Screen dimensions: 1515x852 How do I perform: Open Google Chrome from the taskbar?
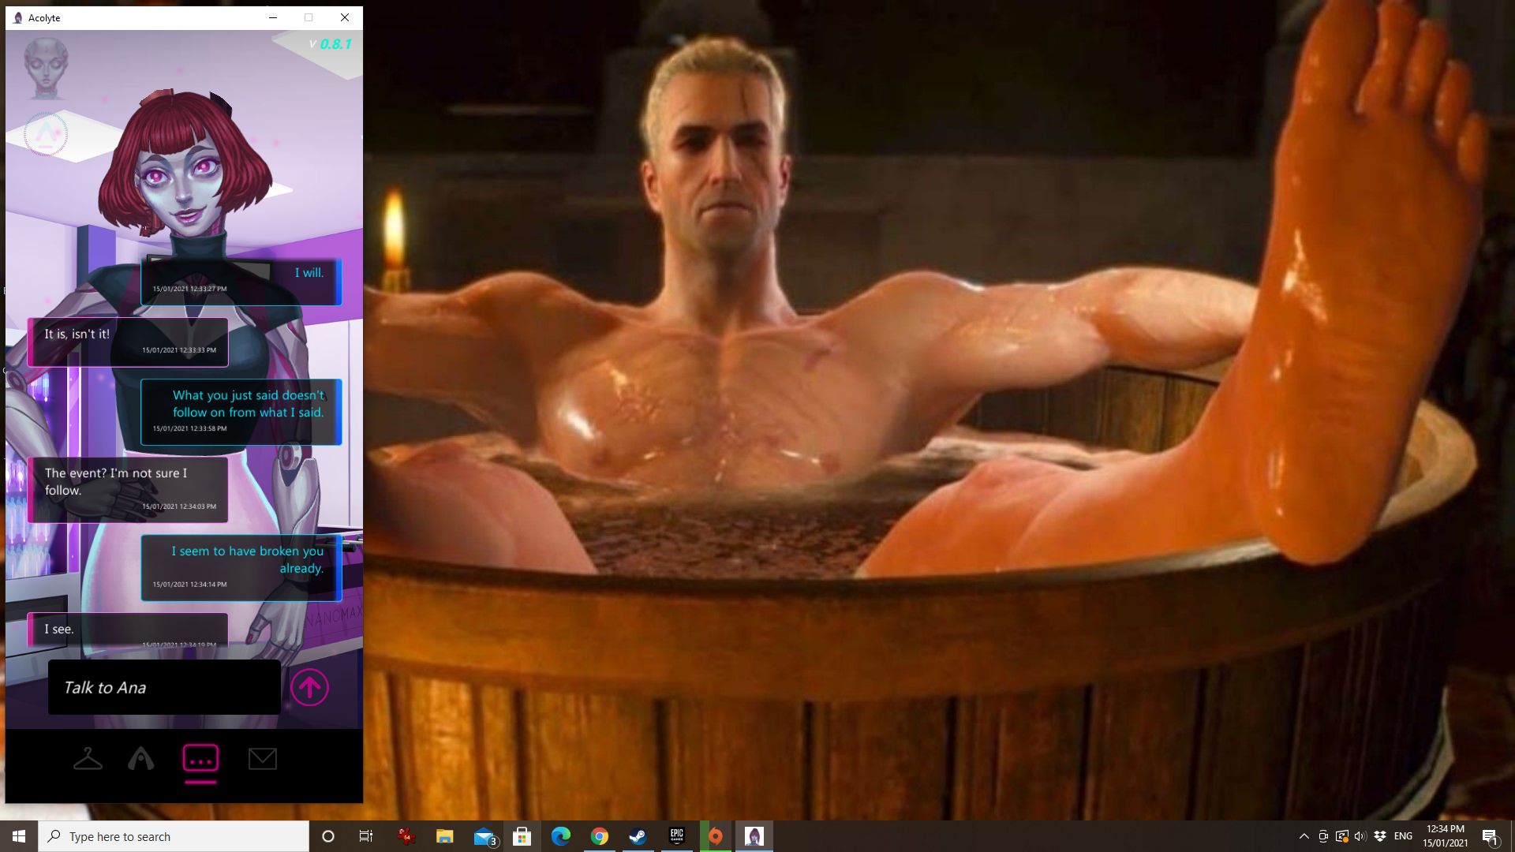(x=600, y=836)
